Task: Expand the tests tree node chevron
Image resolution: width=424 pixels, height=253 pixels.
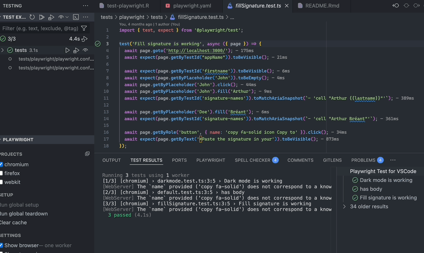Action: (x=3, y=50)
